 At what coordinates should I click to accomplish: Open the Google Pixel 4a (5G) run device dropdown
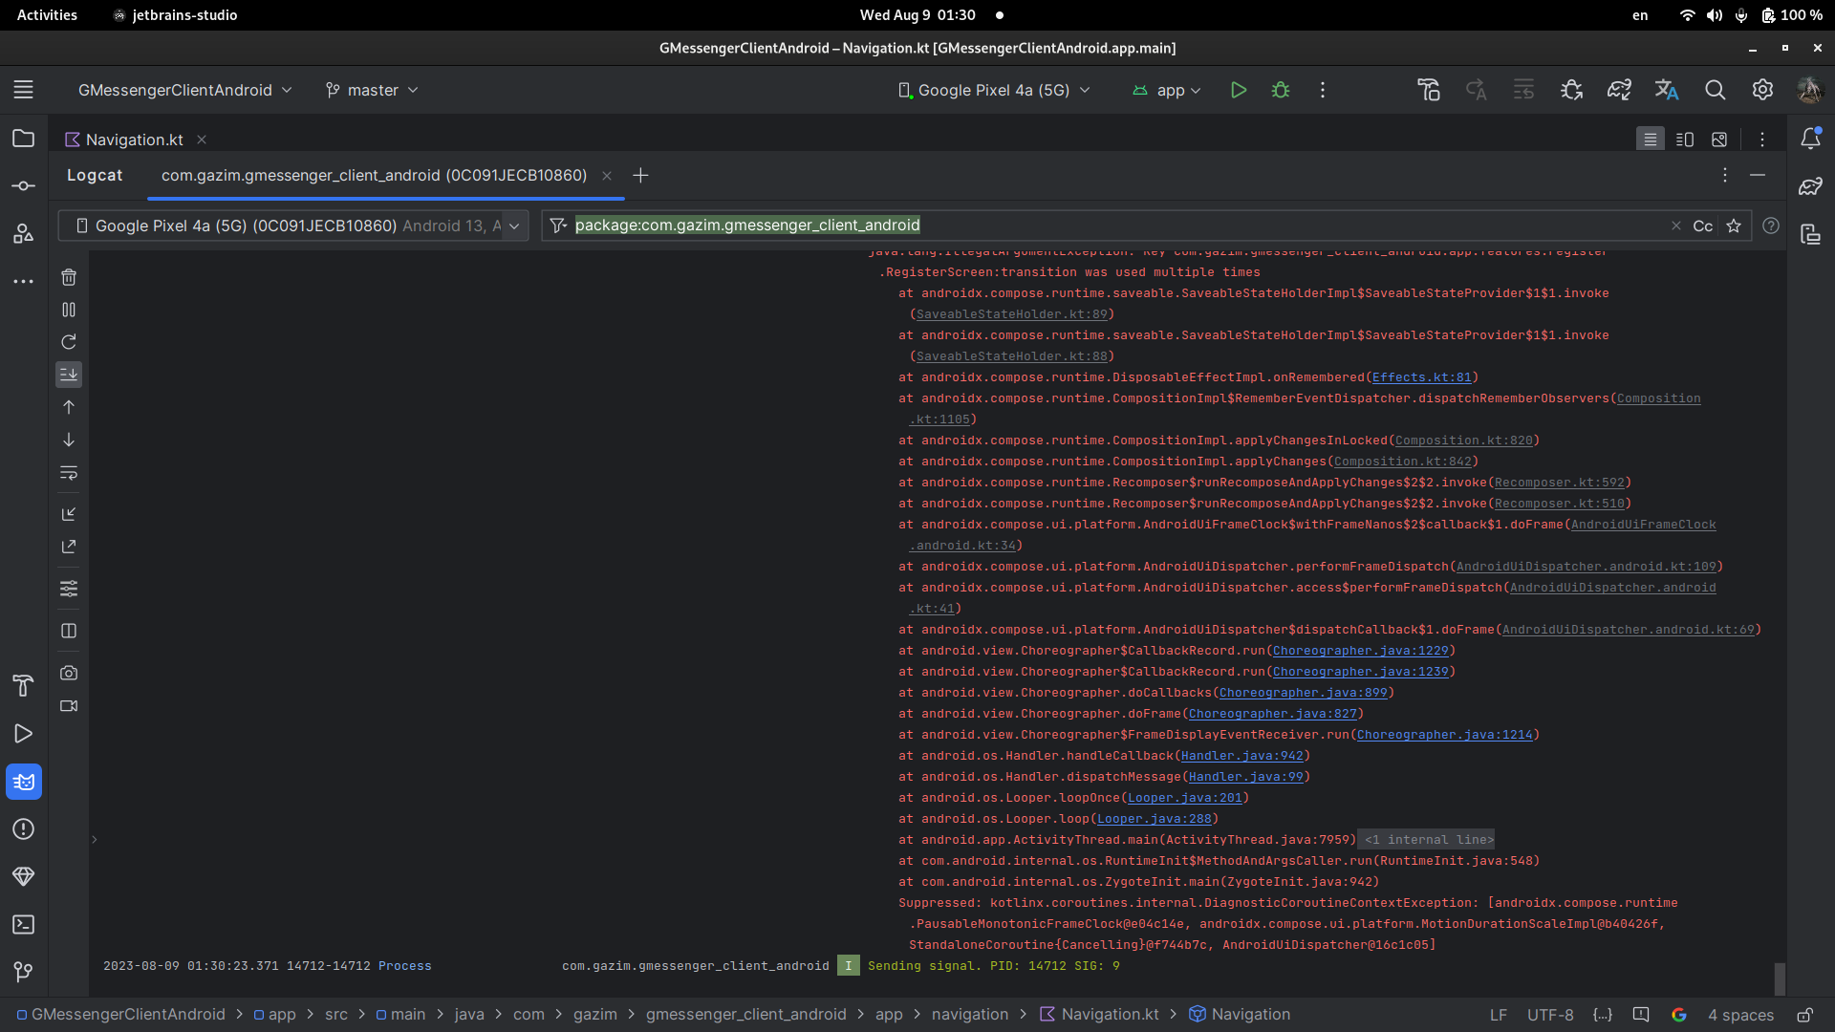click(x=994, y=90)
